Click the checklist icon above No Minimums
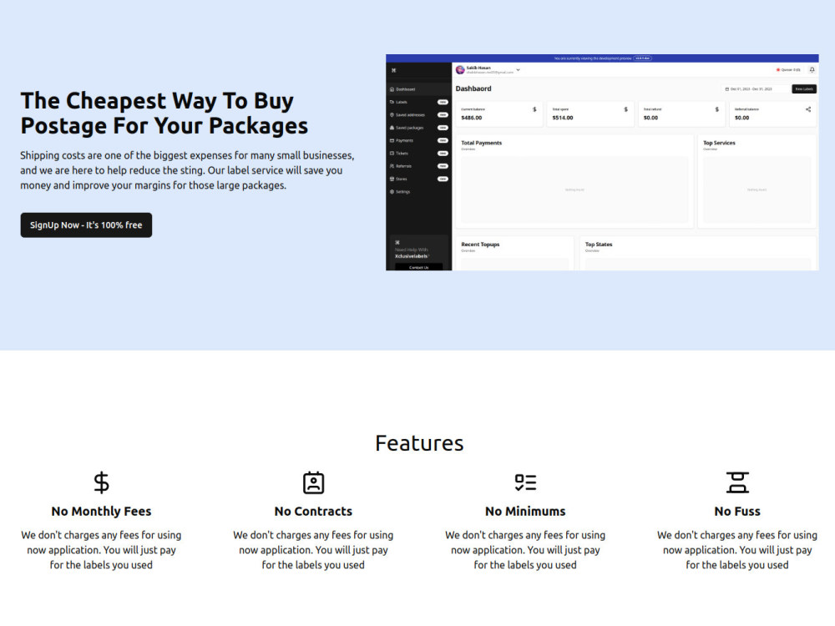This screenshot has width=835, height=626. pyautogui.click(x=525, y=482)
